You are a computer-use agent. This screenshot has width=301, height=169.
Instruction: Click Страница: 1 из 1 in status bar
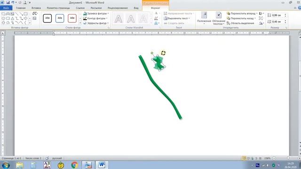pyautogui.click(x=11, y=158)
